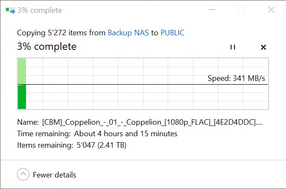Select the Coppelion file name text
286x189 pixels.
(x=152, y=122)
